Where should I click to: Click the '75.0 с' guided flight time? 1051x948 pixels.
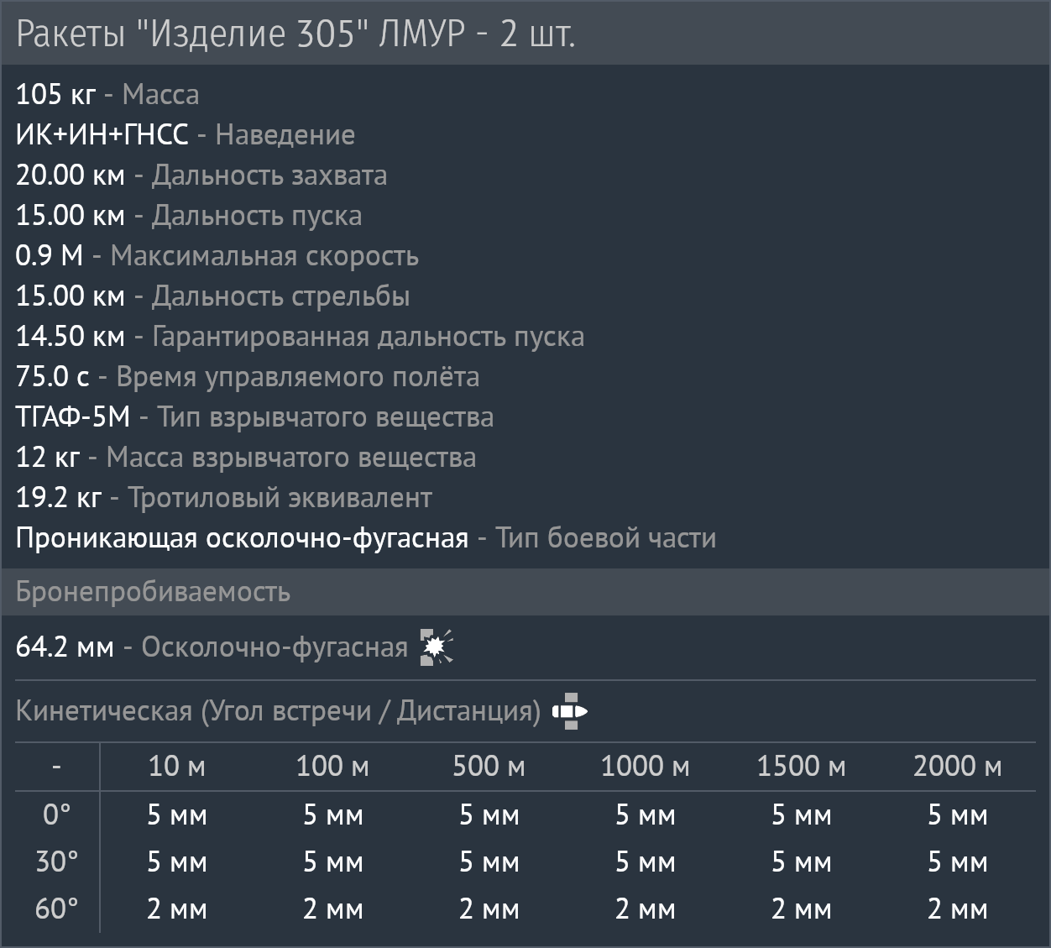[52, 376]
